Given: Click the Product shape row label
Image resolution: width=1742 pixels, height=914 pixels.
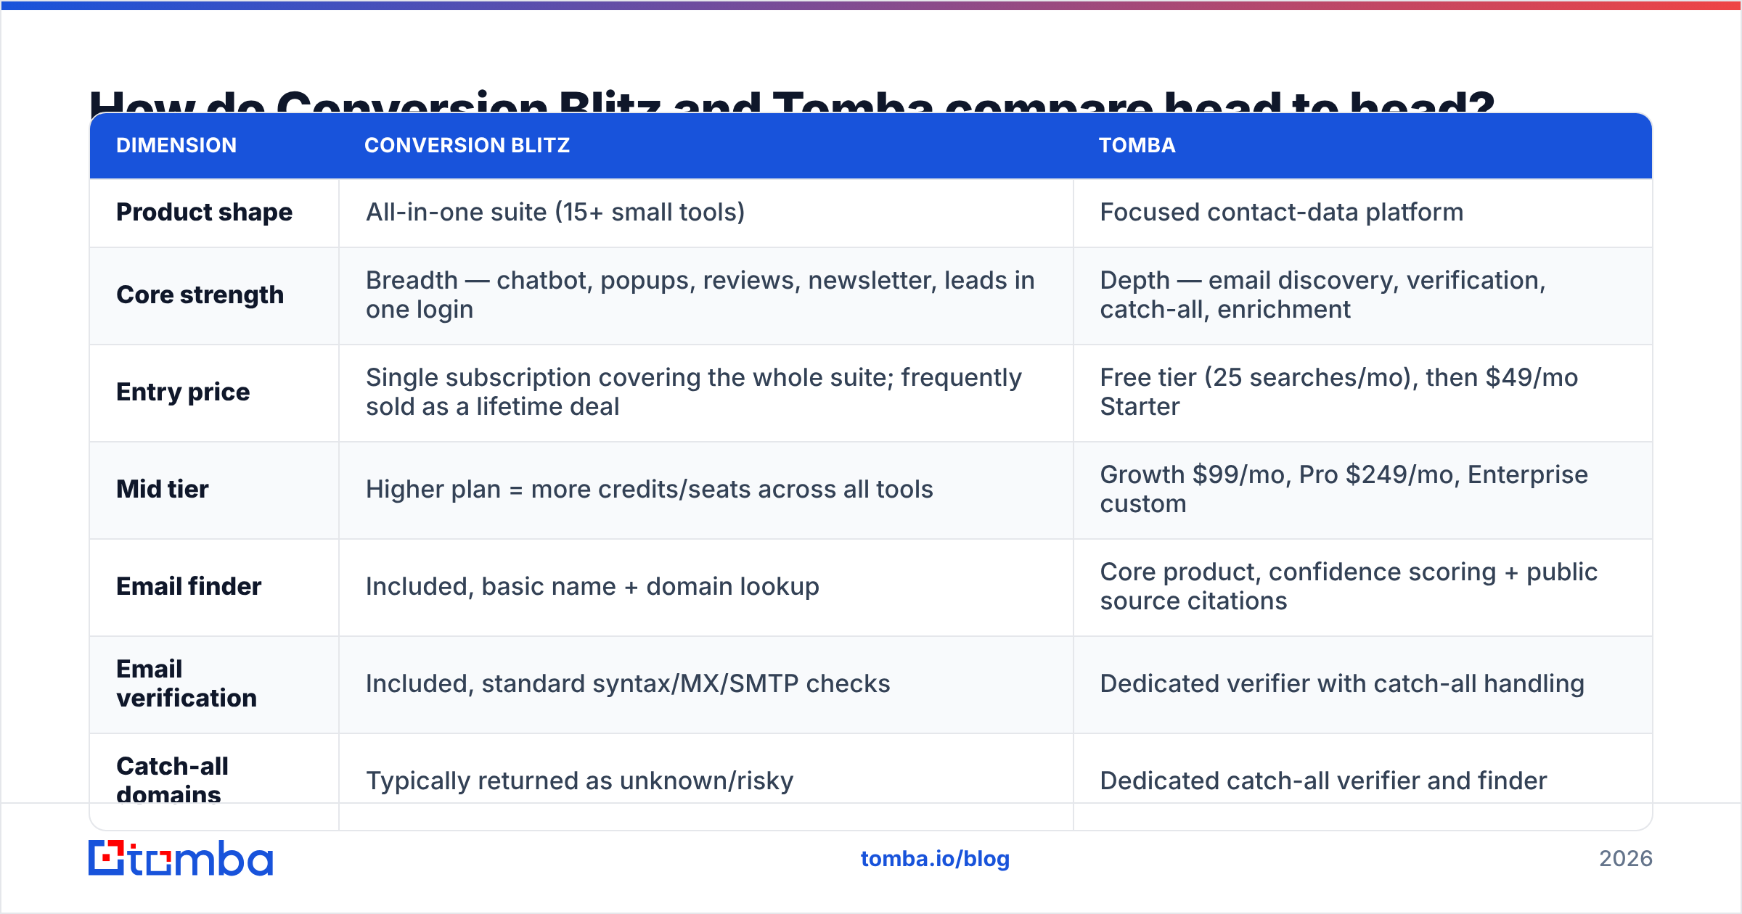Looking at the screenshot, I should [204, 212].
